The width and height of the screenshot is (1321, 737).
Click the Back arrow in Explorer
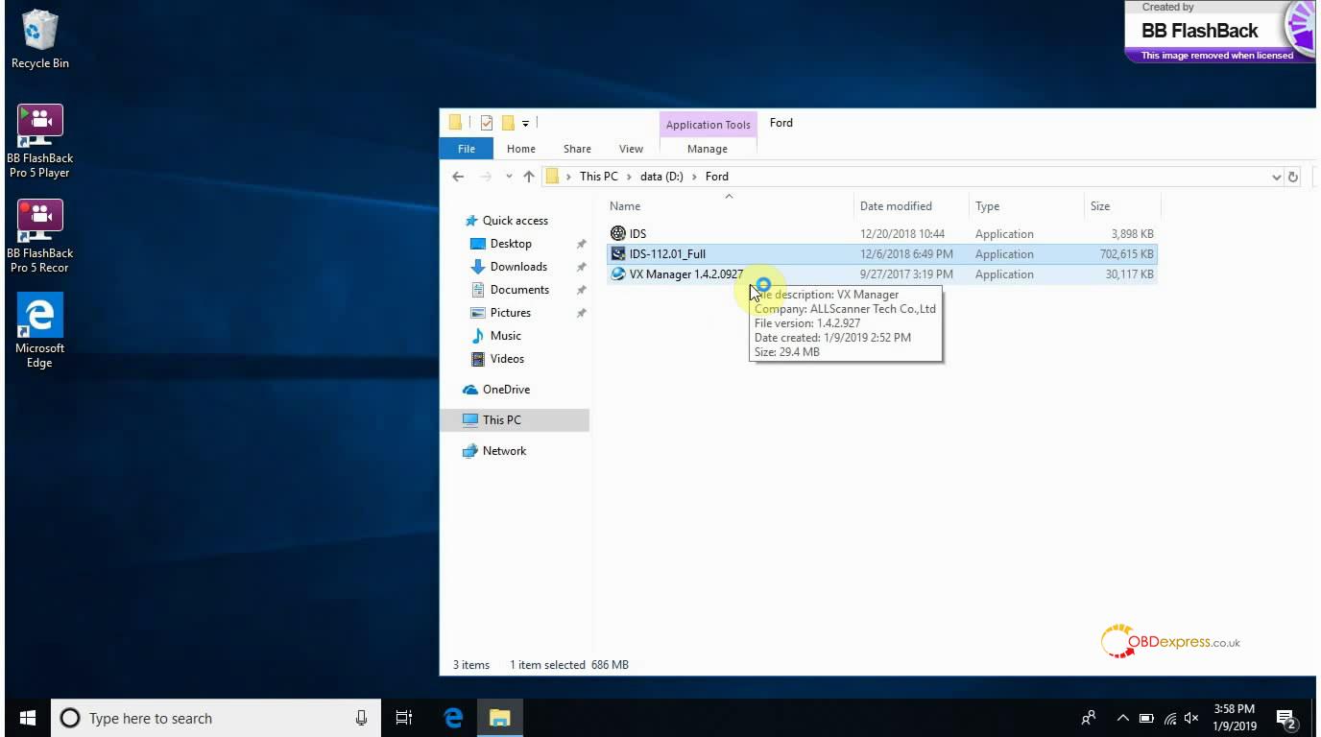point(458,177)
